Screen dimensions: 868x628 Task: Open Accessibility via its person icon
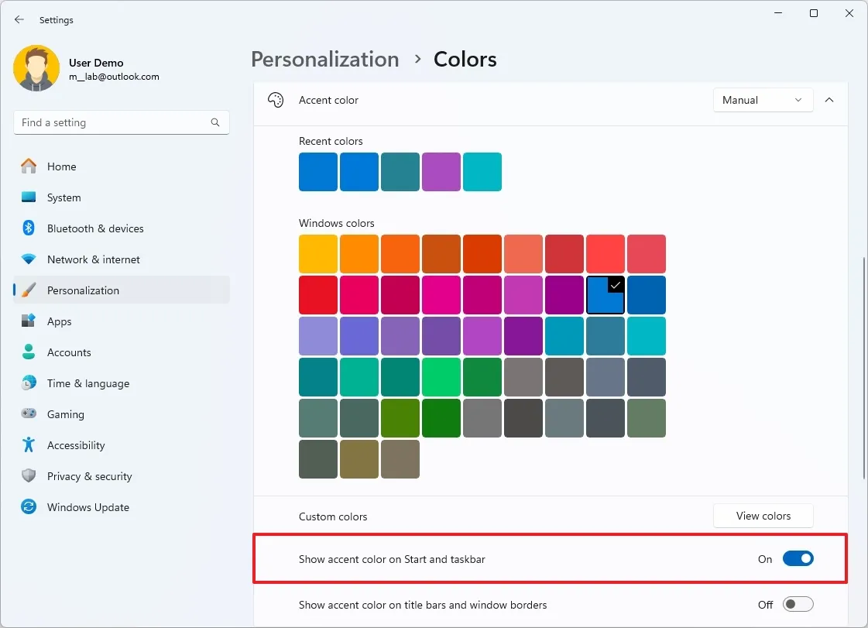pos(29,445)
